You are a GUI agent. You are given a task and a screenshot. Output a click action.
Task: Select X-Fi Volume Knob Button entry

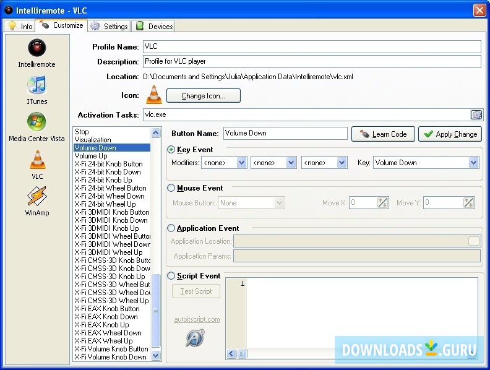(x=112, y=349)
